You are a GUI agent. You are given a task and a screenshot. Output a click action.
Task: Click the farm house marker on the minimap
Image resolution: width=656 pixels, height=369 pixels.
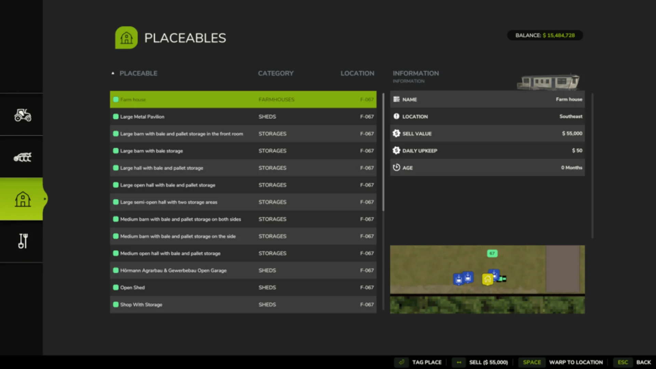488,278
